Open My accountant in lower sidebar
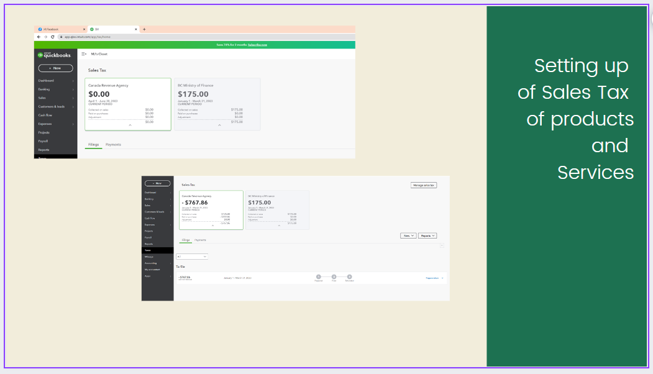 point(152,270)
